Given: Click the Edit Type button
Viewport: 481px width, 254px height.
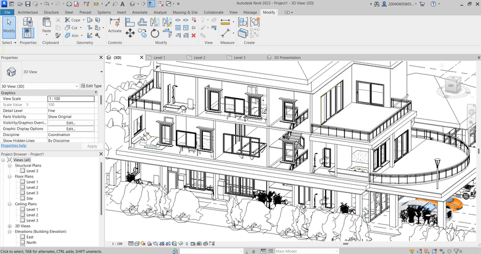Looking at the screenshot, I should point(91,86).
